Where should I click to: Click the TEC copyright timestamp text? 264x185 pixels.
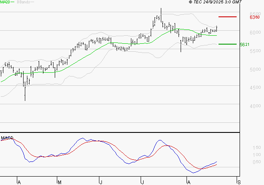click(x=215, y=2)
